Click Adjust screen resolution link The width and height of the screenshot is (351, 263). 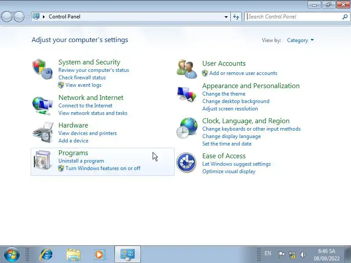[230, 109]
